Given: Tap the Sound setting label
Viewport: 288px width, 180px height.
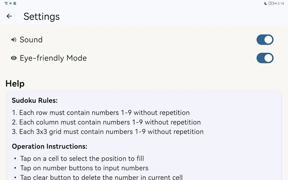Looking at the screenshot, I should pos(31,40).
